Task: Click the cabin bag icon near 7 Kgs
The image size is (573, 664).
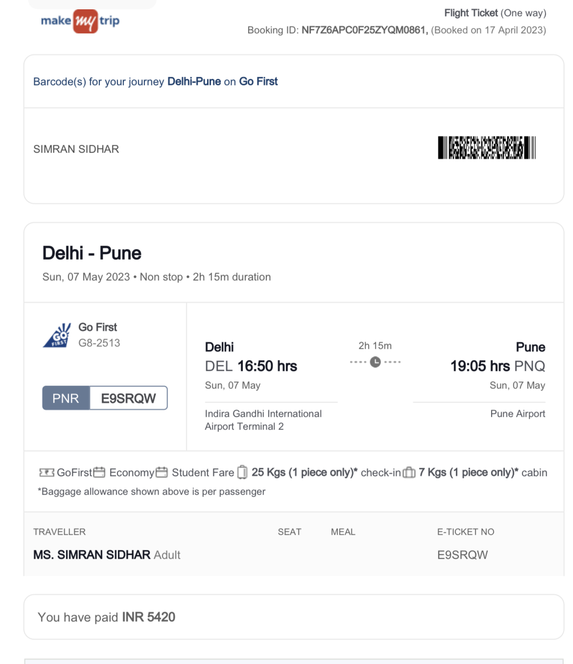Action: click(x=409, y=473)
